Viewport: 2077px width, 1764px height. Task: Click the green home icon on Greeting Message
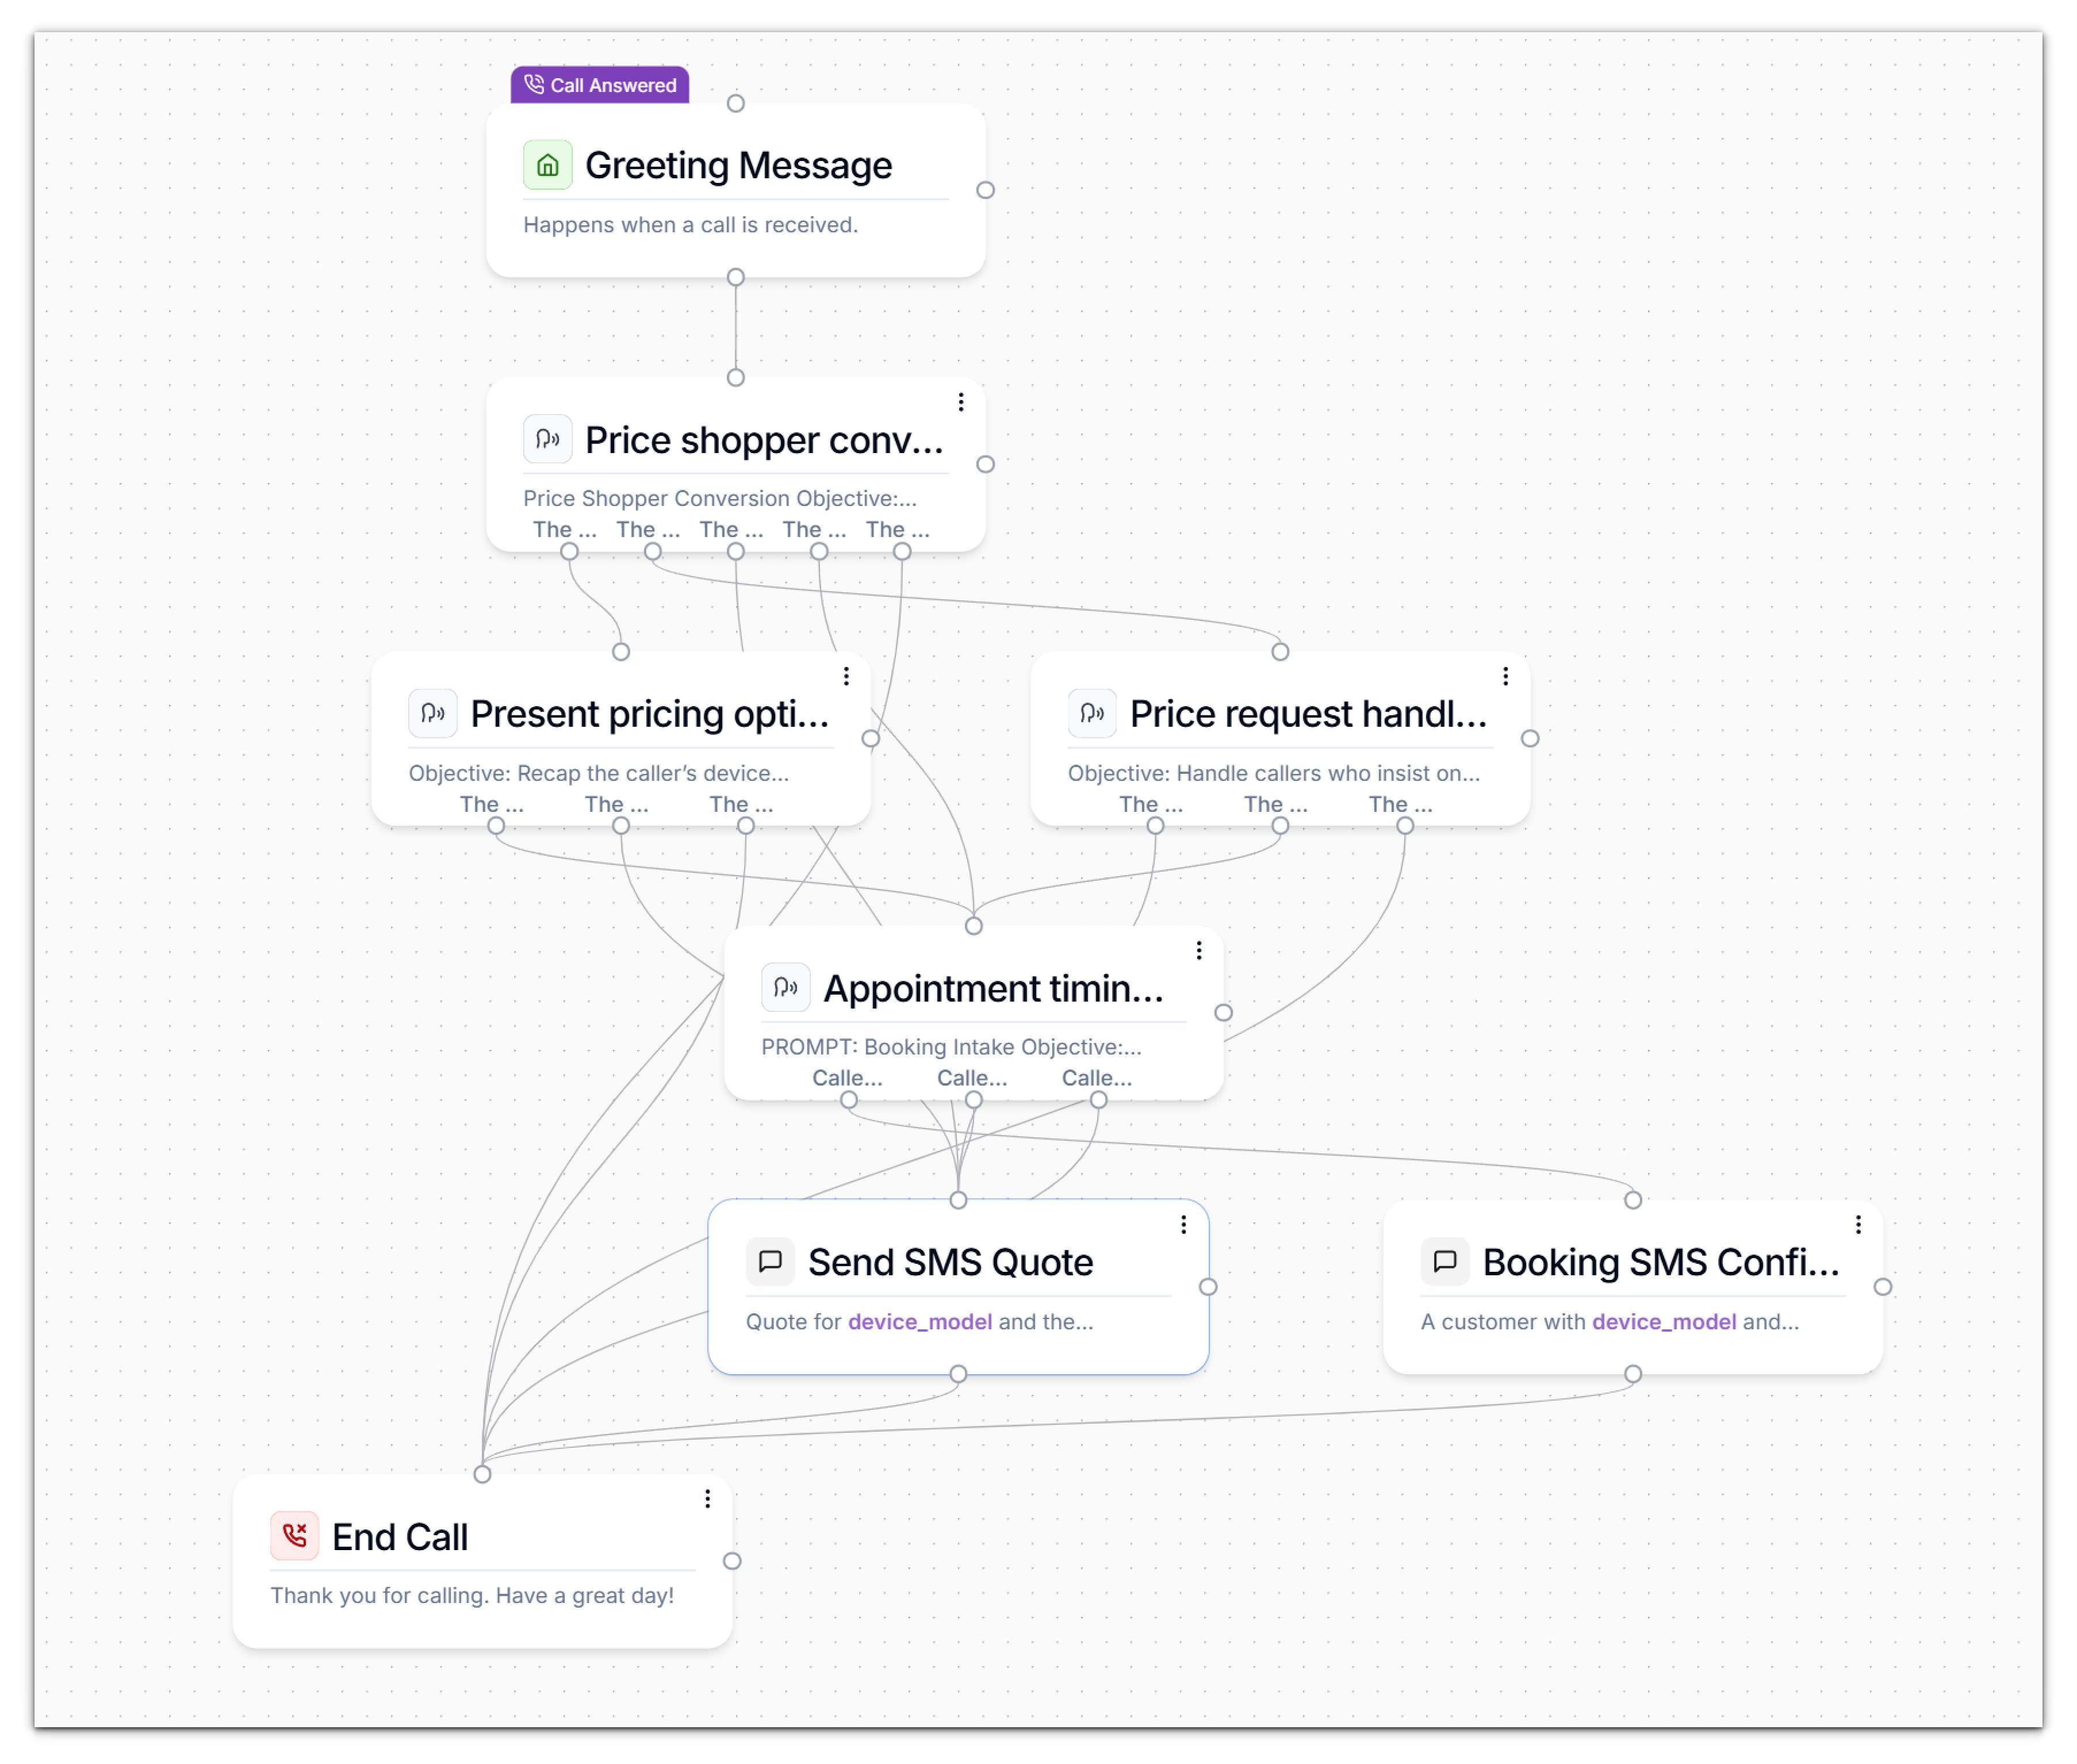tap(548, 165)
